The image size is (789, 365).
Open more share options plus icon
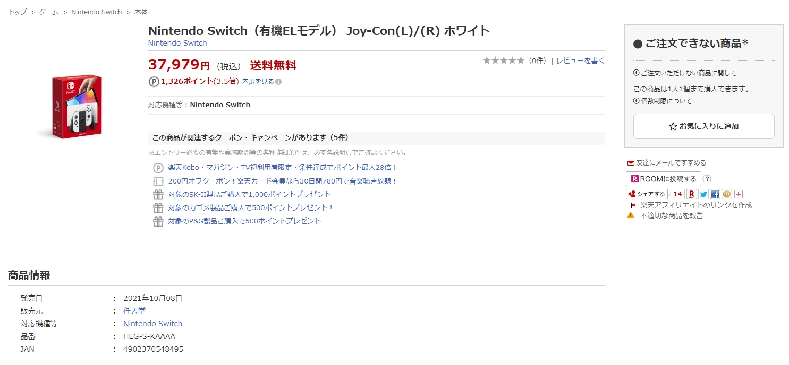738,194
